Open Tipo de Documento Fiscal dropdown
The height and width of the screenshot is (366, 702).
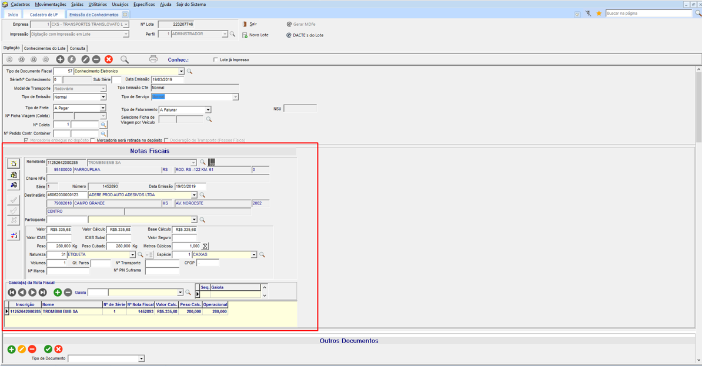[x=181, y=71]
